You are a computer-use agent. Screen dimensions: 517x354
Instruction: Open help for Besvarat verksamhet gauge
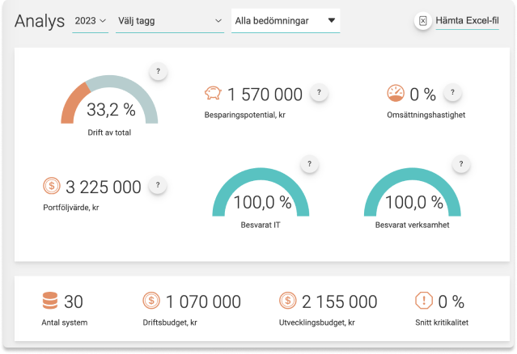[x=461, y=164]
